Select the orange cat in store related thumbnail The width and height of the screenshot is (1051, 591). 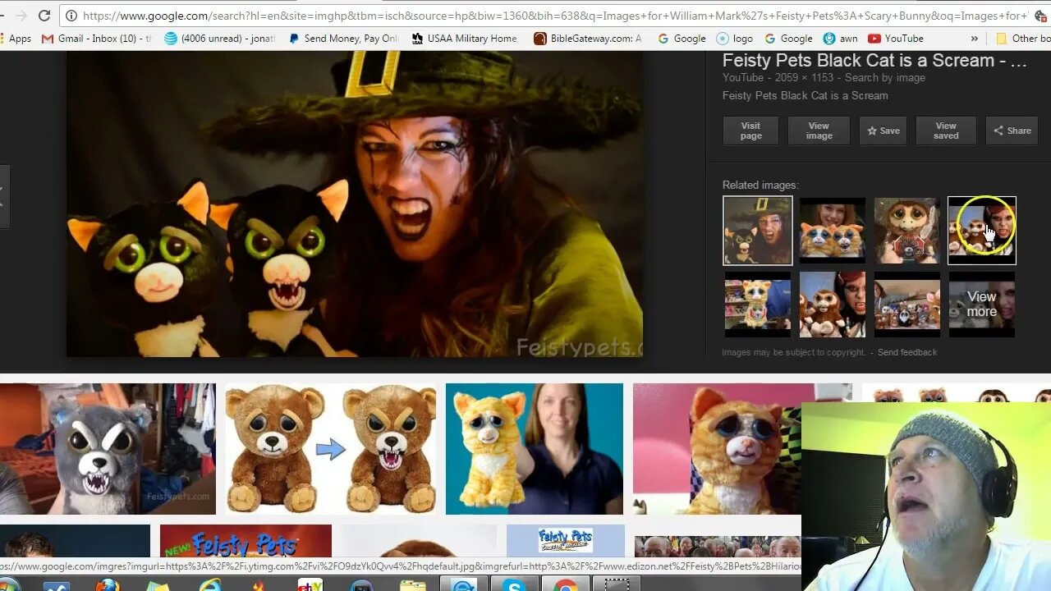pyautogui.click(x=758, y=305)
